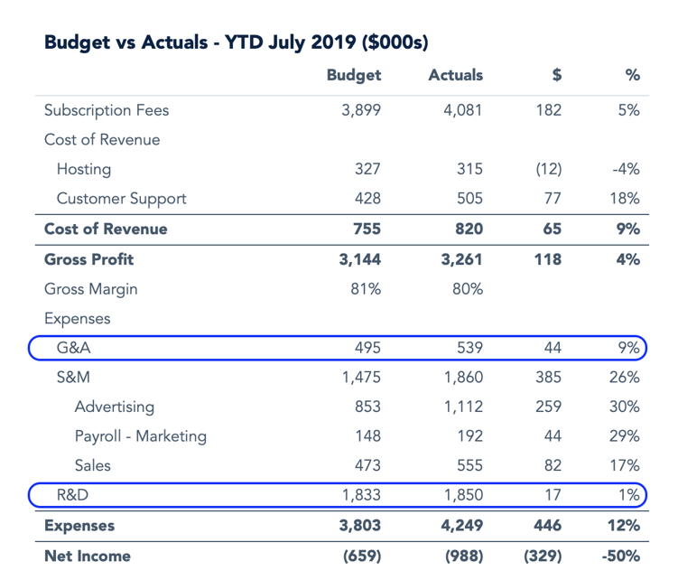Click S&M budget value 1,475
This screenshot has width=678, height=580.
point(361,378)
